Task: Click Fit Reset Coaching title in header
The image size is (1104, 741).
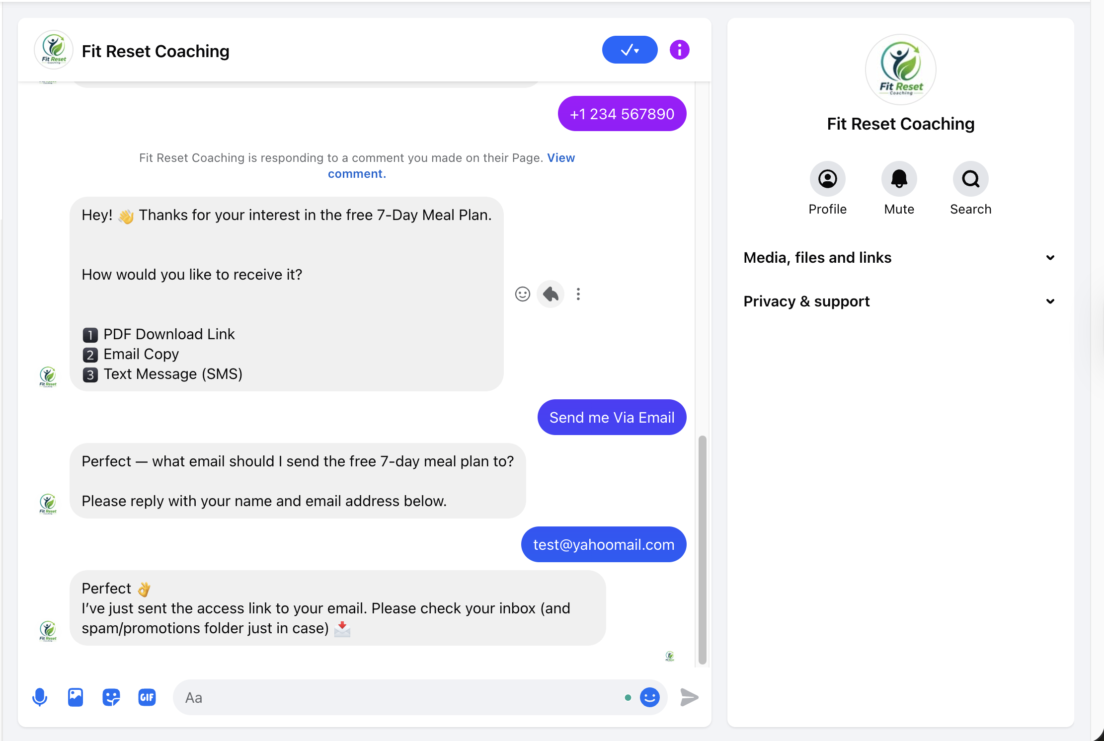Action: coord(156,51)
